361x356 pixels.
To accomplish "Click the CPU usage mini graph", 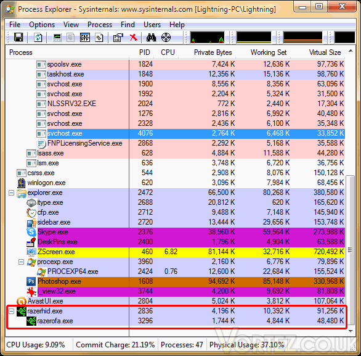I will pyautogui.click(x=208, y=38).
